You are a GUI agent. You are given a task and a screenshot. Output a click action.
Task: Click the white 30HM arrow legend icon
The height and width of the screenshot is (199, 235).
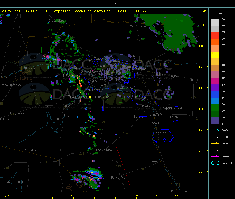[215, 137]
